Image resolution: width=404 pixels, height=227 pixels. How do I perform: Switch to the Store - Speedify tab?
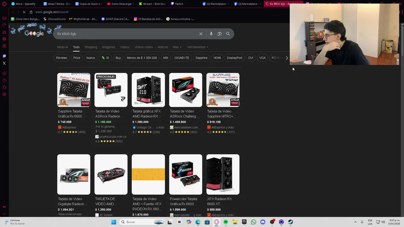click(24, 4)
